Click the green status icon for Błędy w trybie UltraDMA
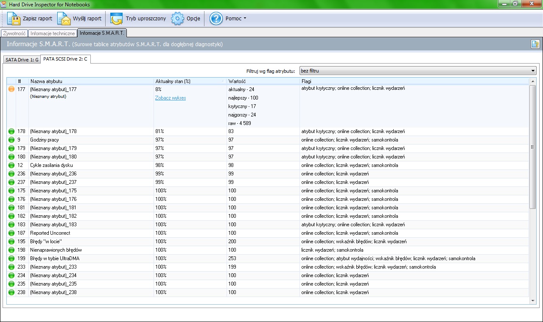 pos(11,258)
